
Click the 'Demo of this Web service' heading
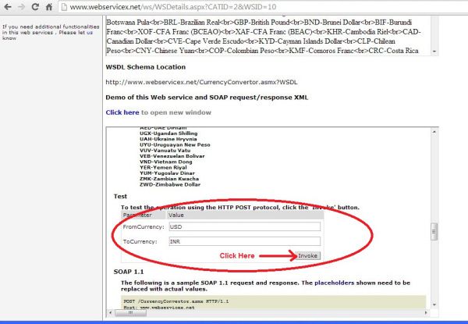(207, 98)
